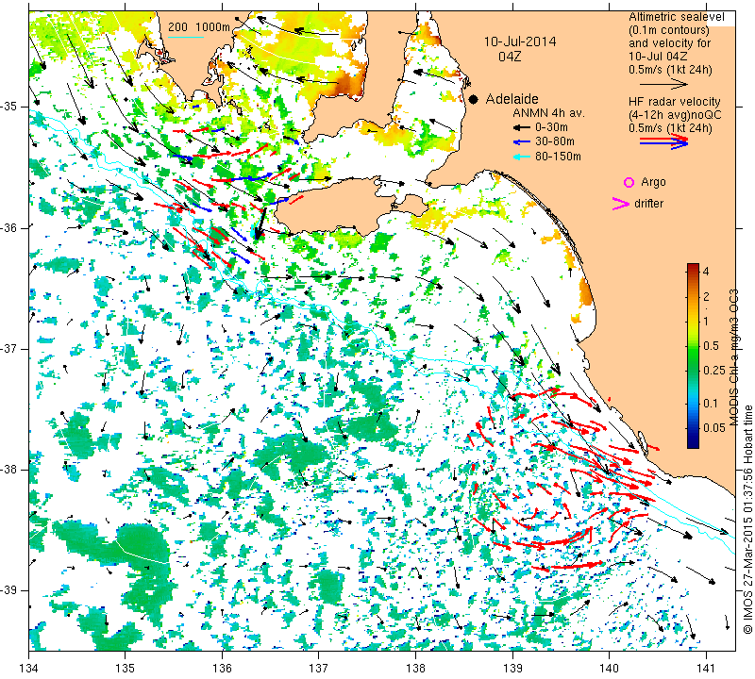Click the latitude axis label -37
755x679 pixels.
10,348
